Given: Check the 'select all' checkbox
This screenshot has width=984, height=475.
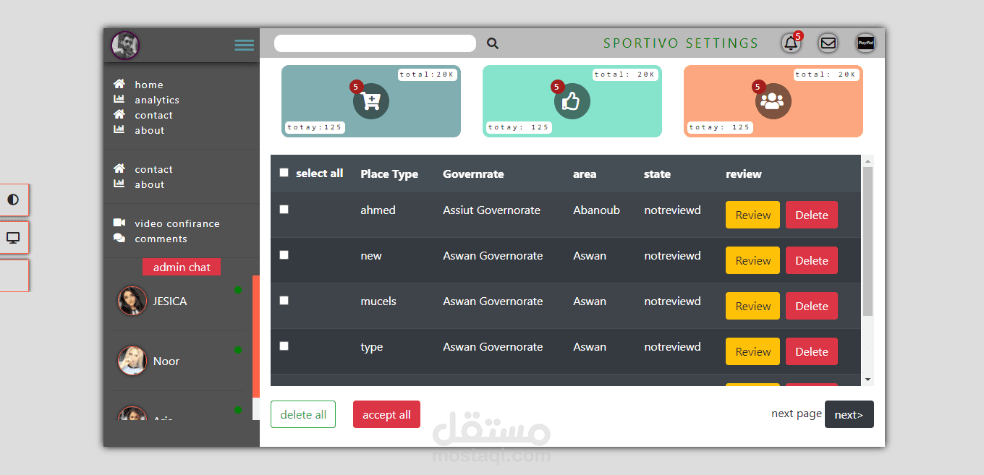Looking at the screenshot, I should [x=284, y=173].
